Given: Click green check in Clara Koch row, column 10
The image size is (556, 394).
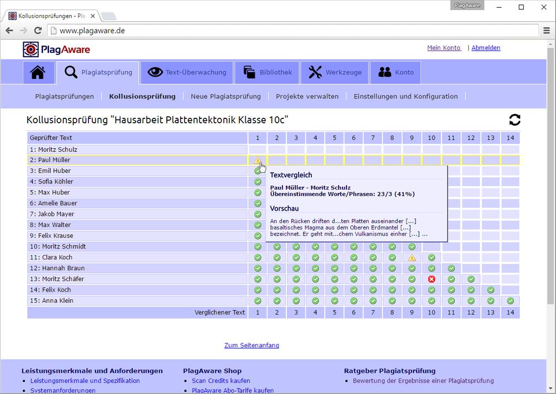Looking at the screenshot, I should click(x=431, y=258).
